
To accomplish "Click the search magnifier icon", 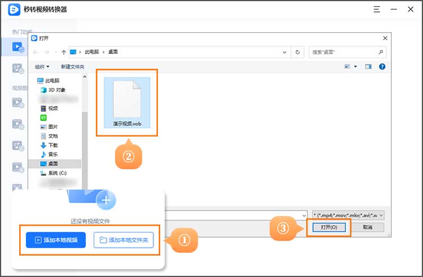I will tap(381, 52).
